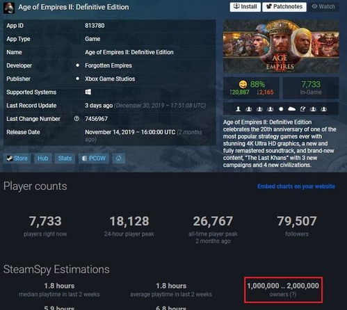
Task: Click the 'Last Record Update' 3 days ago value
Action: [99, 106]
